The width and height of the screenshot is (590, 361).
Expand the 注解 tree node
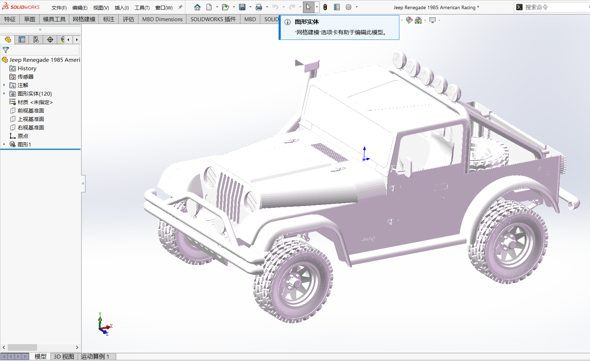[4, 85]
